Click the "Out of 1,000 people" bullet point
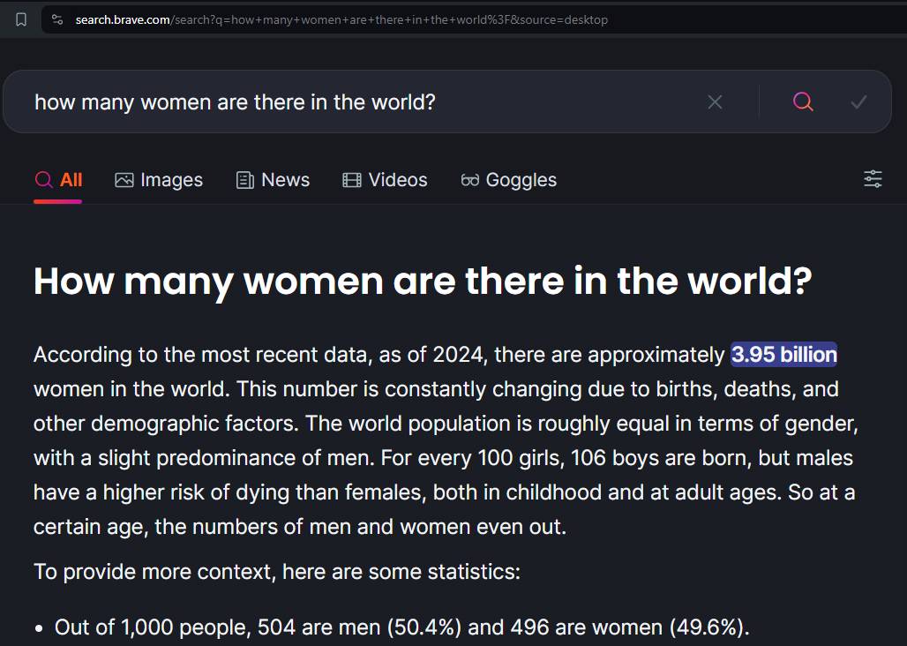This screenshot has width=907, height=646. pyautogui.click(x=401, y=627)
